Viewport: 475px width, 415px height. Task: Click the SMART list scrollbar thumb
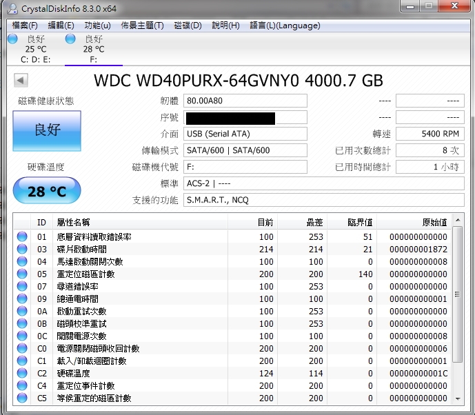tap(458, 294)
